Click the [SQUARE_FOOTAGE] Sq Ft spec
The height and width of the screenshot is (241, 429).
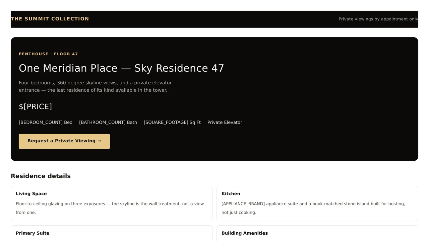click(x=172, y=122)
